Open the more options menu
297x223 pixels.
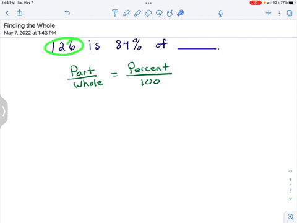pos(279,13)
